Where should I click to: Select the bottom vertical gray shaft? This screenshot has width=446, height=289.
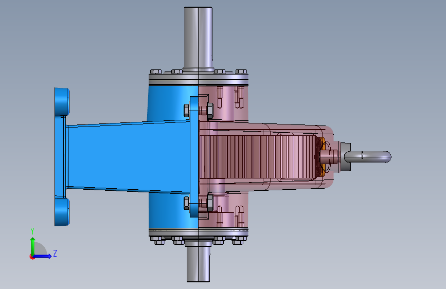click(198, 264)
